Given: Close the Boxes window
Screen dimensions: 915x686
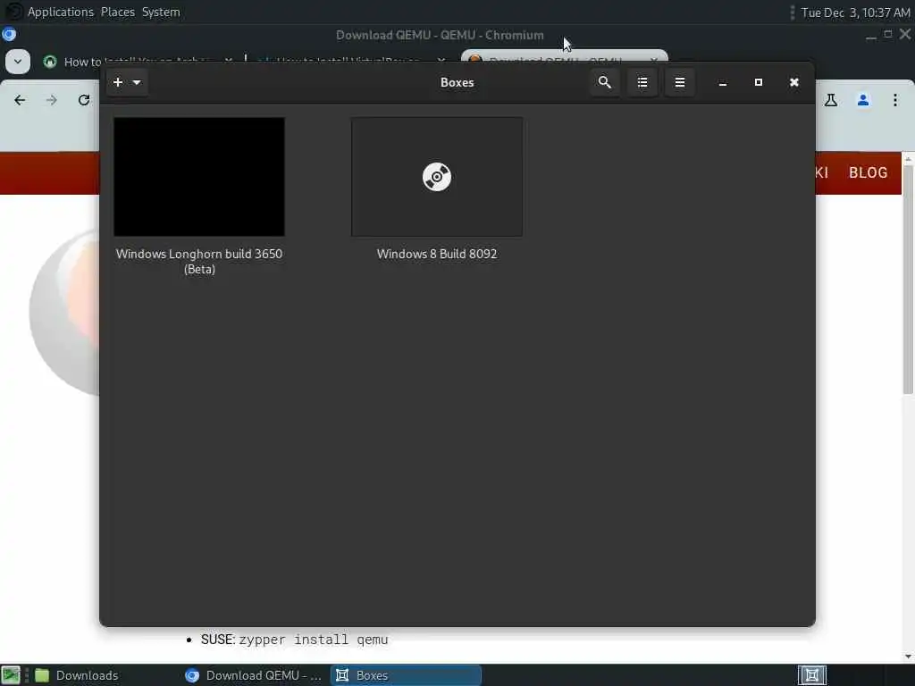Looking at the screenshot, I should pos(793,82).
